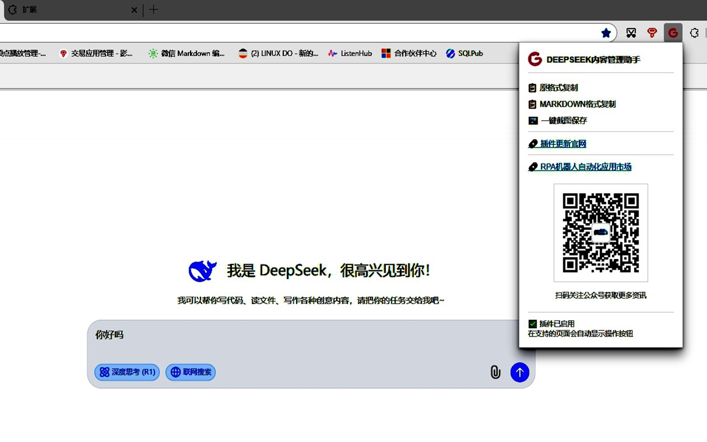707x442 pixels.
Task: Open the LINUX DO bookmark
Action: (x=278, y=54)
